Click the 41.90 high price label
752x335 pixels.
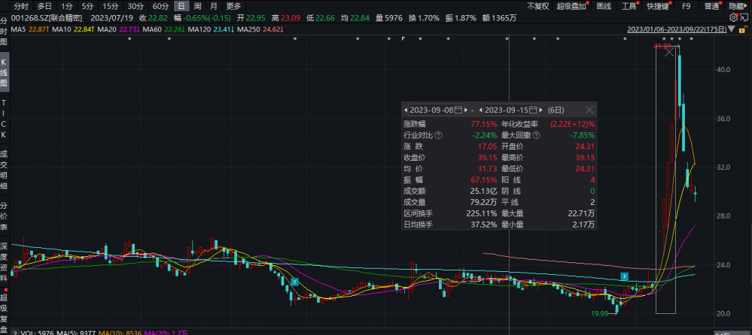[662, 47]
